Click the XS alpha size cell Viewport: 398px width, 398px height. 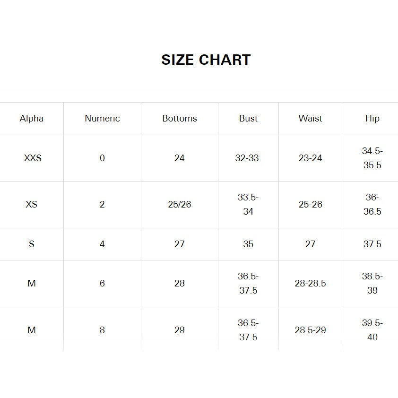coord(32,205)
